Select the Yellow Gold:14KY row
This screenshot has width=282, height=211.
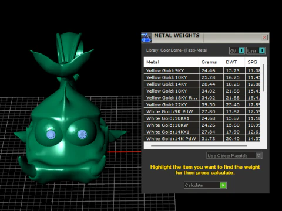(x=202, y=84)
